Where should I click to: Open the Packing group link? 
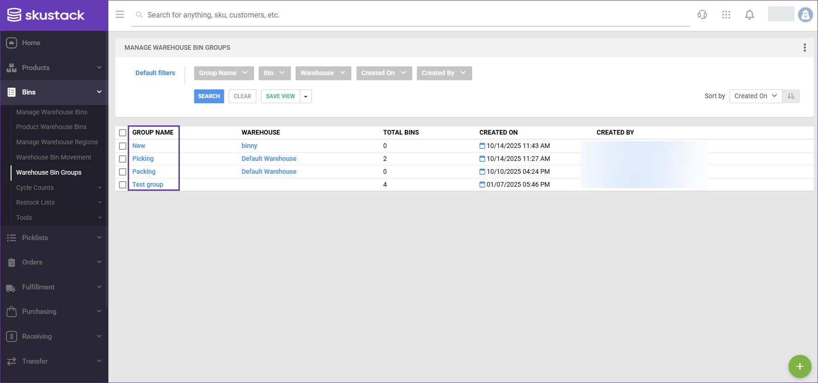144,171
